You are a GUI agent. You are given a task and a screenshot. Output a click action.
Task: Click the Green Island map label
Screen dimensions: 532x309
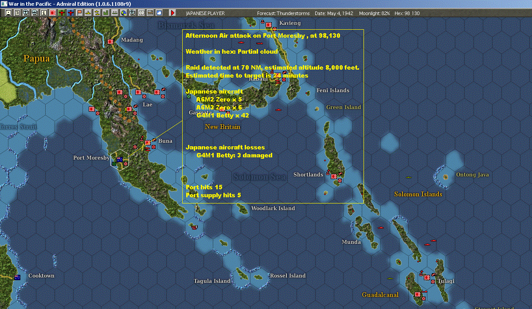[344, 107]
